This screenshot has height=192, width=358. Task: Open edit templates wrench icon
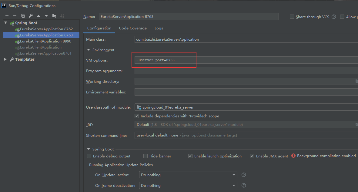tap(31, 16)
